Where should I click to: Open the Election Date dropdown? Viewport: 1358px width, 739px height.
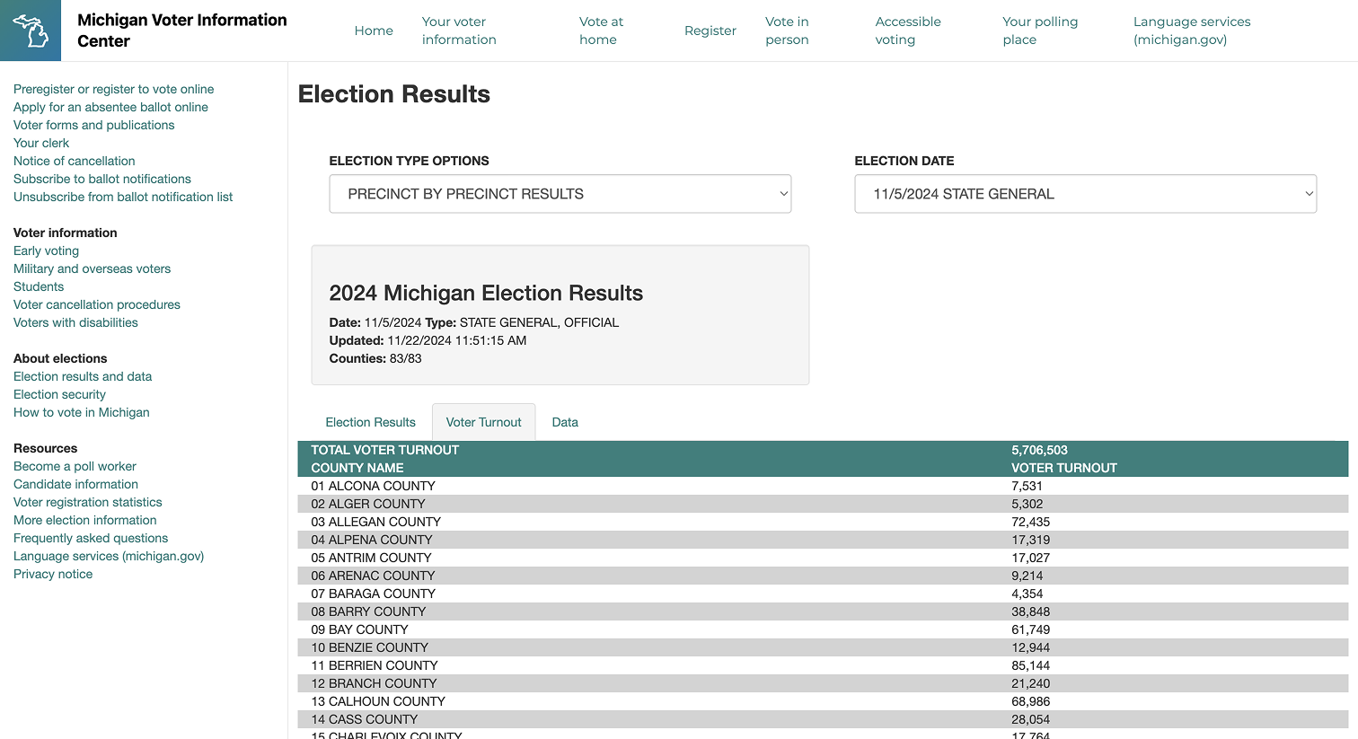click(x=1085, y=194)
